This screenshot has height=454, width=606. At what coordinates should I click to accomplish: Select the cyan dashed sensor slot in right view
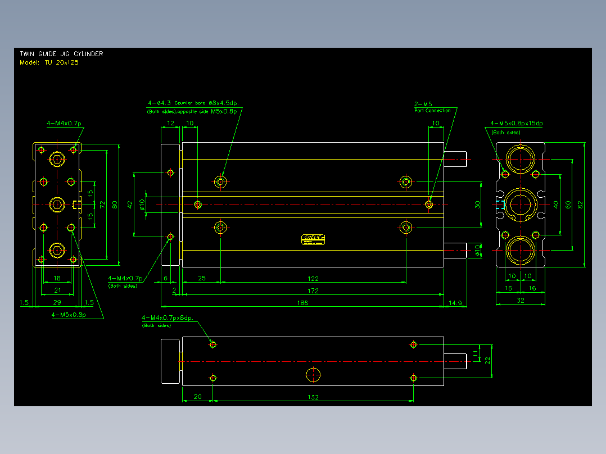point(500,205)
